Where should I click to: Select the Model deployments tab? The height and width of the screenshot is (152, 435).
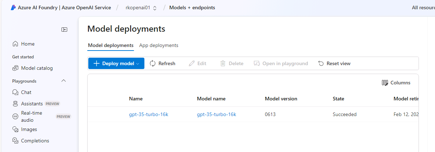tap(110, 46)
